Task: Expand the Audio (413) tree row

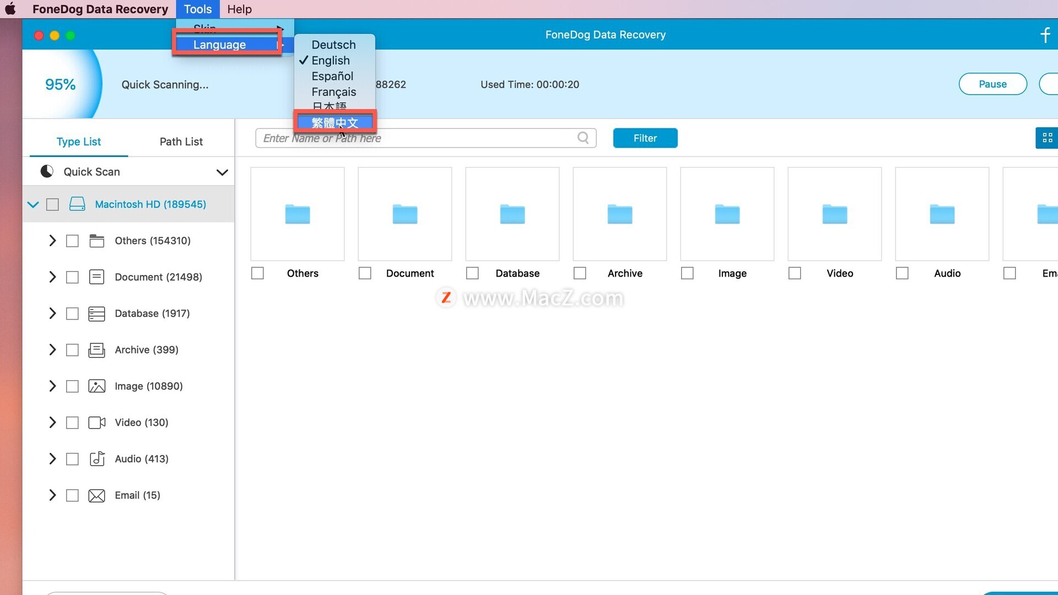Action: click(52, 459)
